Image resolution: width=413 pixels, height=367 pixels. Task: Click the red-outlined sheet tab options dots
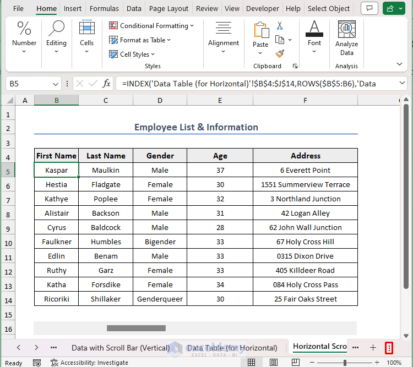[389, 348]
